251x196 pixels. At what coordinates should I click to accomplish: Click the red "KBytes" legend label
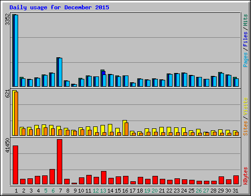tap(246, 176)
